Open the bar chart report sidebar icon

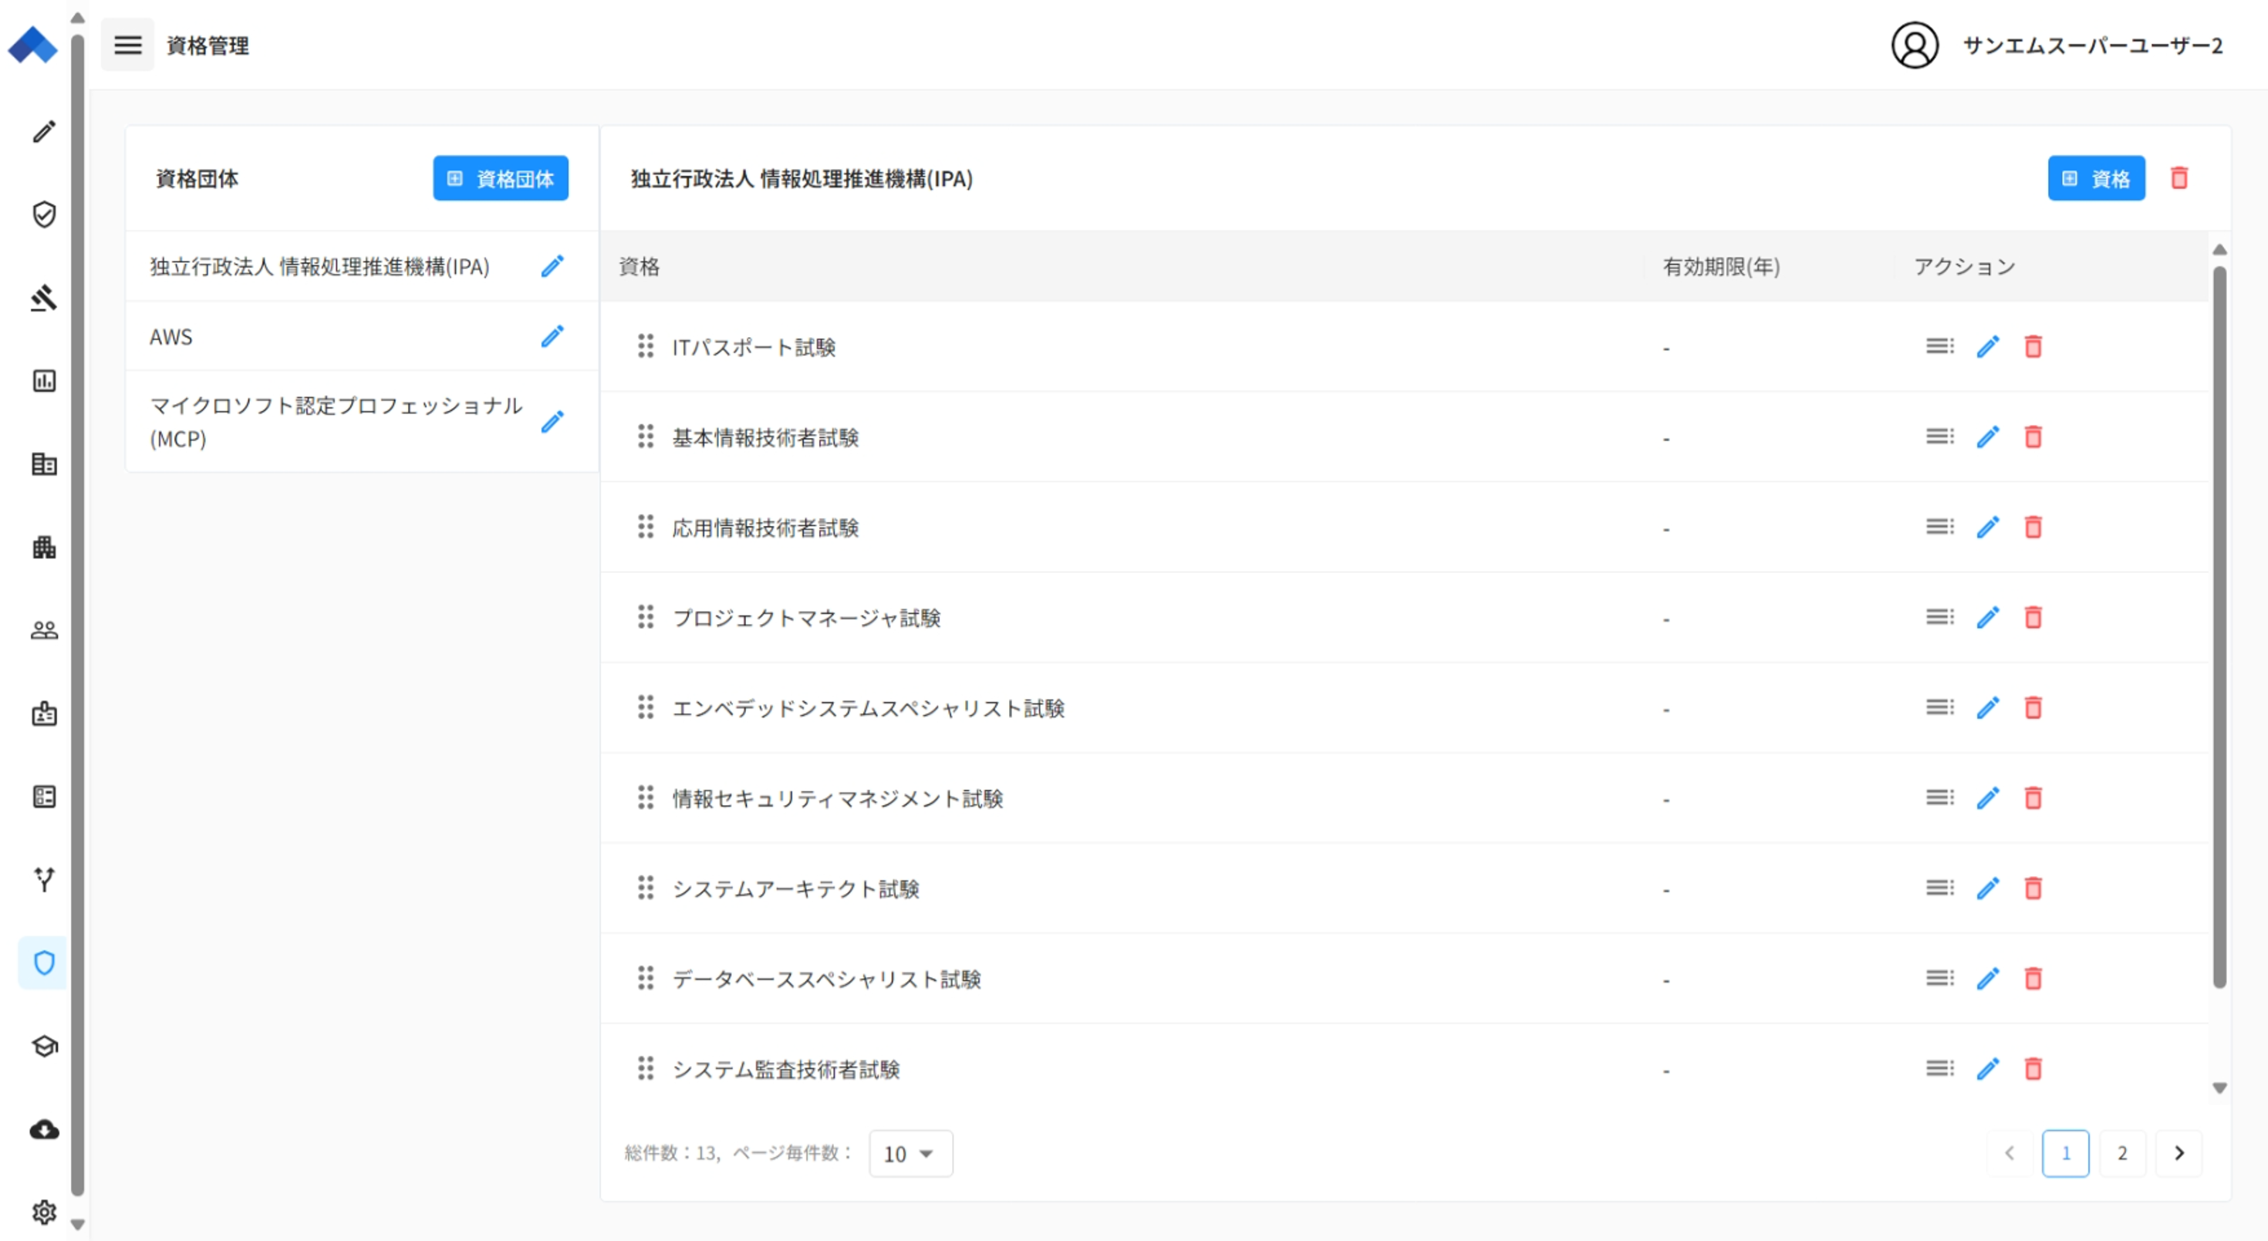coord(44,380)
